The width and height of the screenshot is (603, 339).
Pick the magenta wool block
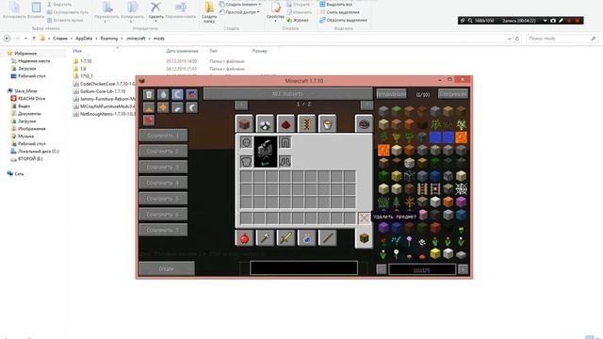(x=461, y=202)
